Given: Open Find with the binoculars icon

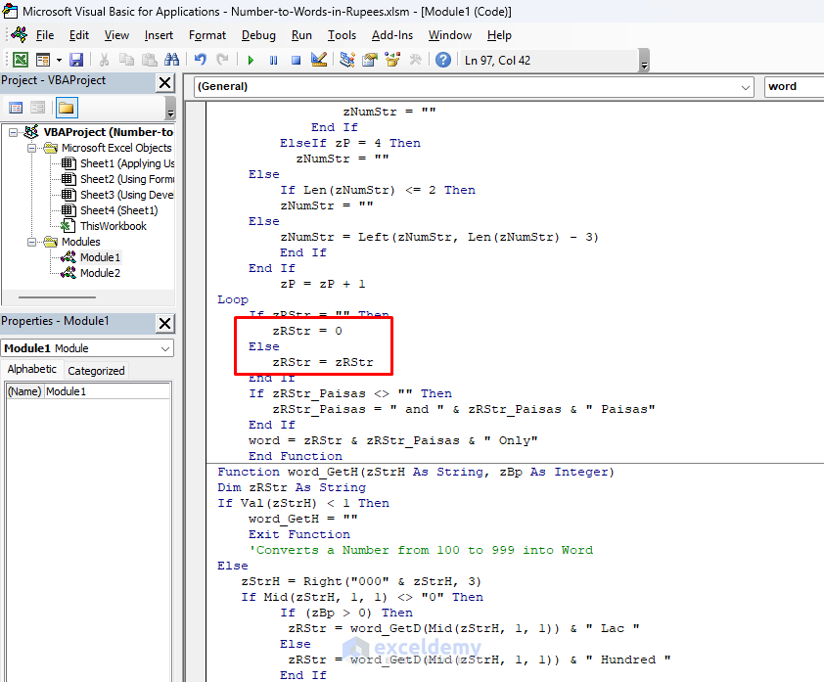Looking at the screenshot, I should (x=172, y=60).
